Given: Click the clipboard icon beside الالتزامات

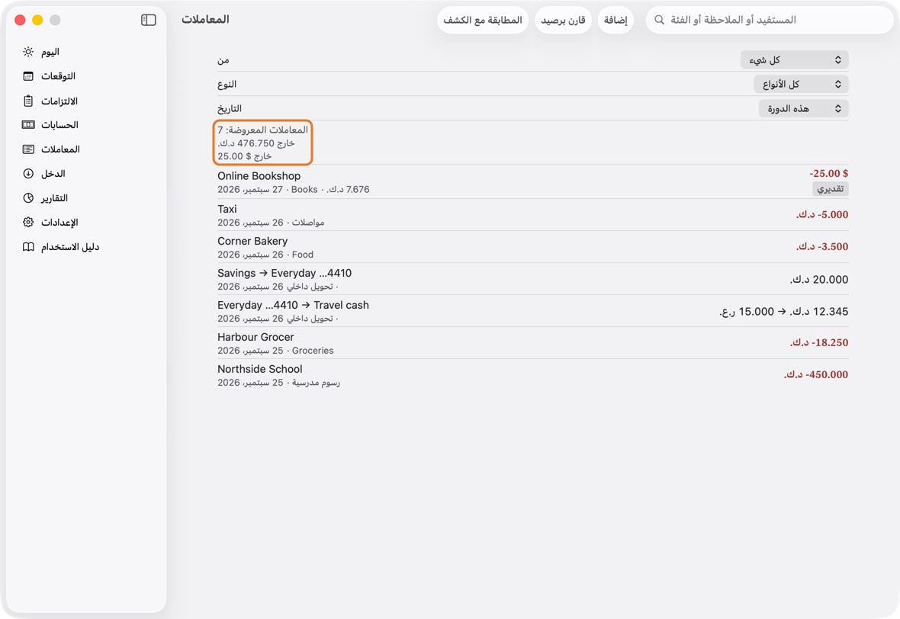Looking at the screenshot, I should (x=28, y=101).
